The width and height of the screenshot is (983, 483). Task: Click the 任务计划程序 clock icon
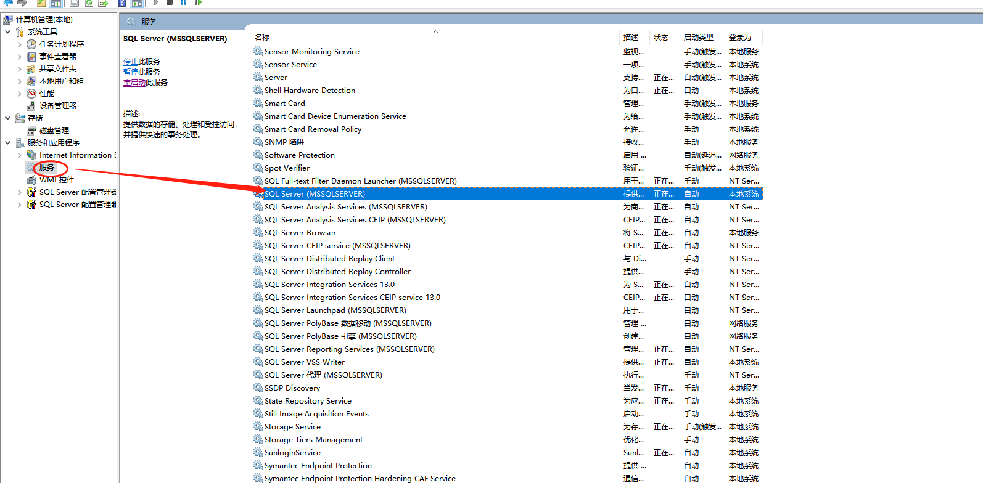[x=31, y=44]
